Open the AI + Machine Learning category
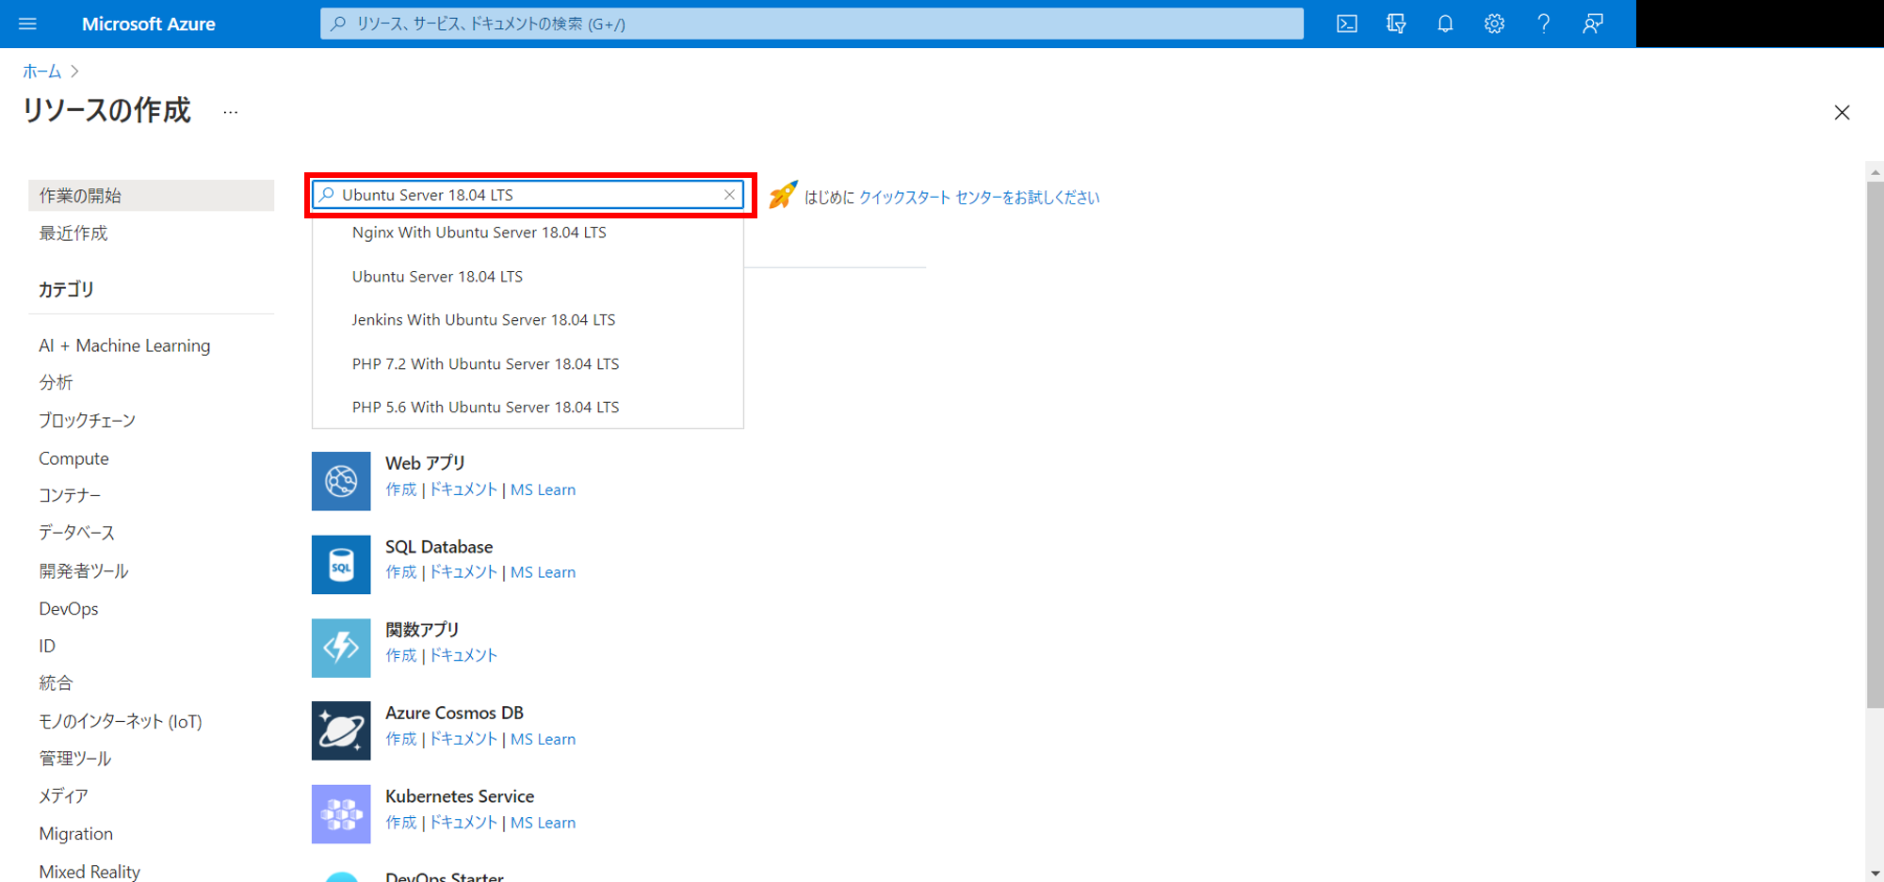Viewport: 1884px width, 882px height. (x=124, y=345)
